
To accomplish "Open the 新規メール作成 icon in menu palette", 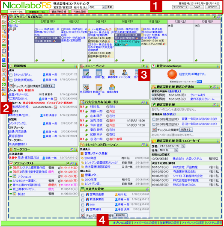I will click(99, 88).
